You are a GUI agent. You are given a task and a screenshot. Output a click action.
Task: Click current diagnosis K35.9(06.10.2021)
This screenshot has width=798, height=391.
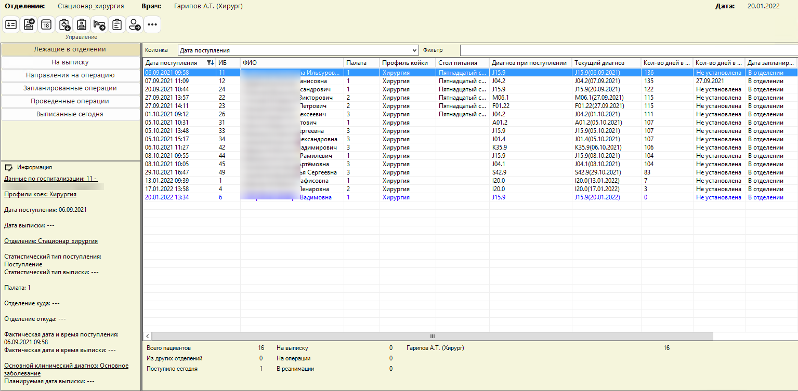pyautogui.click(x=606, y=147)
